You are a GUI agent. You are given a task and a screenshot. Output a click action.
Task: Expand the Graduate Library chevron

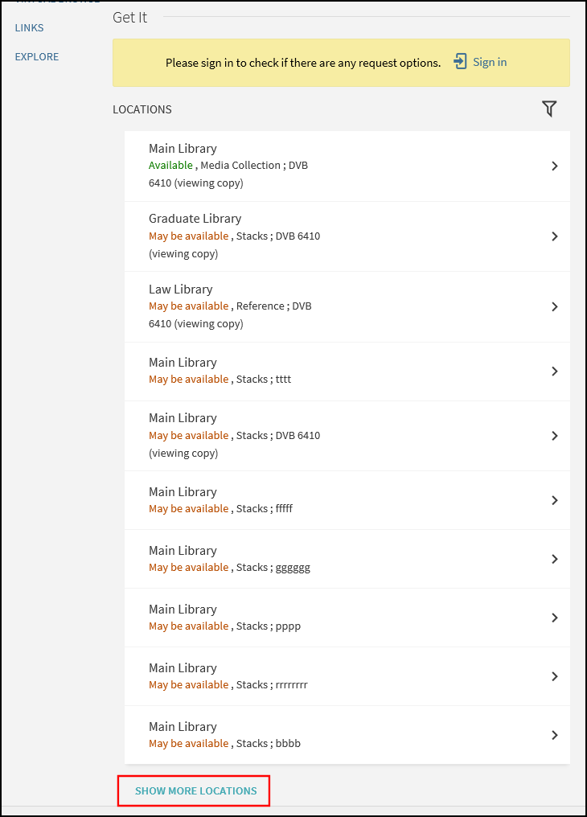[x=555, y=236]
